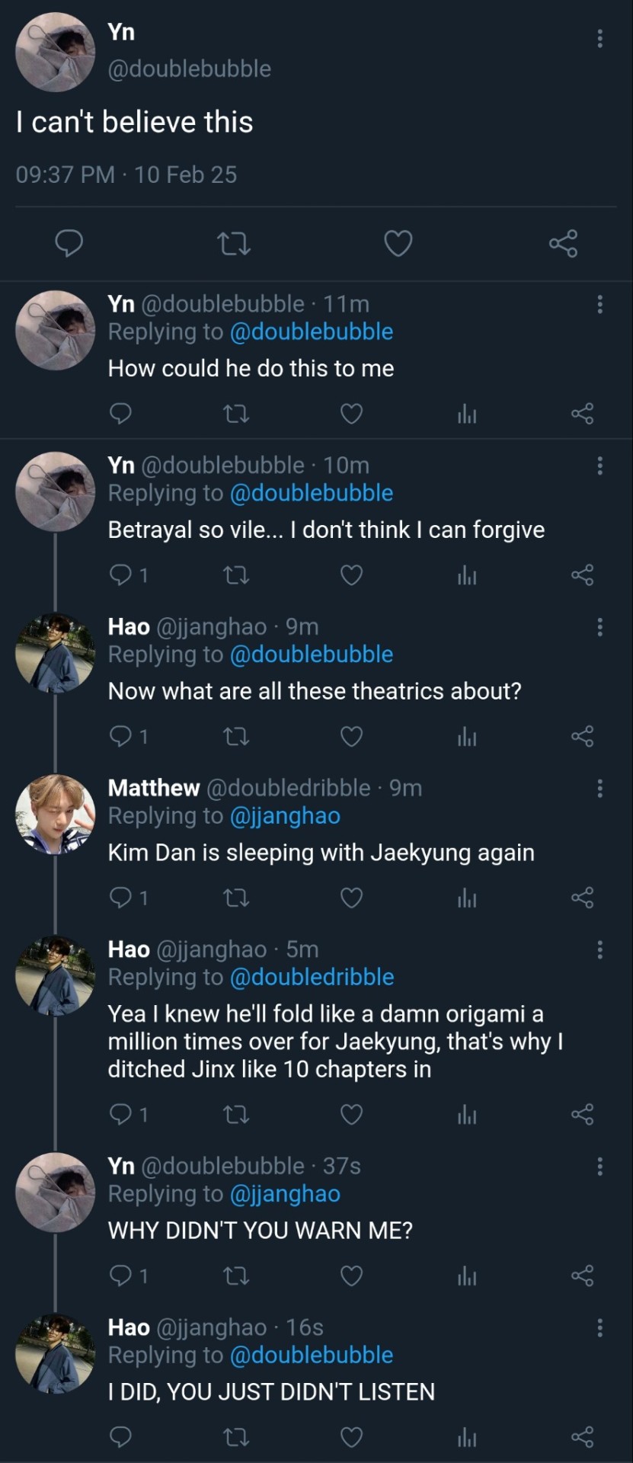
Task: View analytics for "Betrayal so vile" reply
Action: [467, 575]
